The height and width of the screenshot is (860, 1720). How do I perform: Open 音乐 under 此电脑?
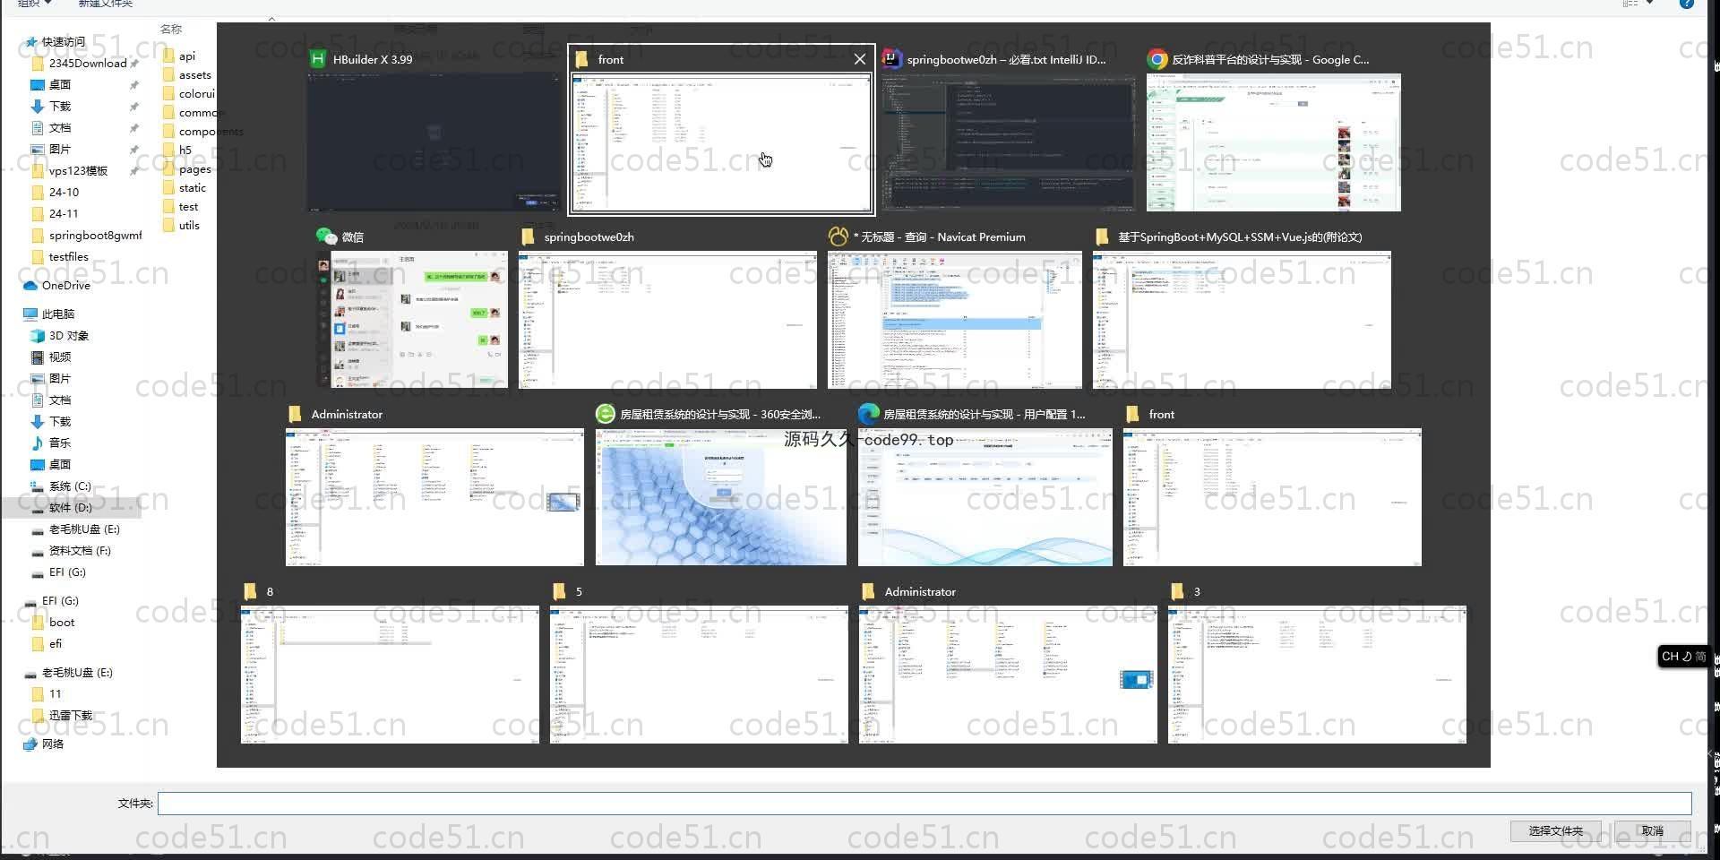(x=59, y=443)
